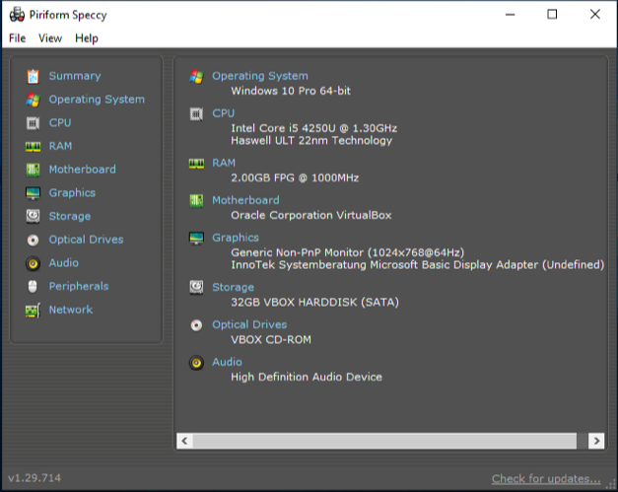Image resolution: width=618 pixels, height=492 pixels.
Task: Click CPU heading link in summary
Action: pos(224,113)
